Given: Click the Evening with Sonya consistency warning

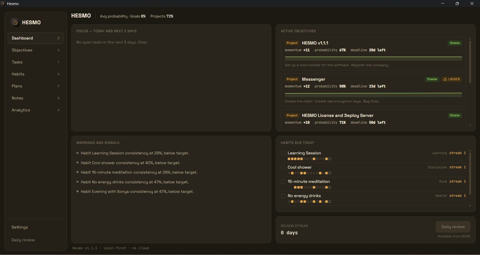Looking at the screenshot, I should pos(137,192).
